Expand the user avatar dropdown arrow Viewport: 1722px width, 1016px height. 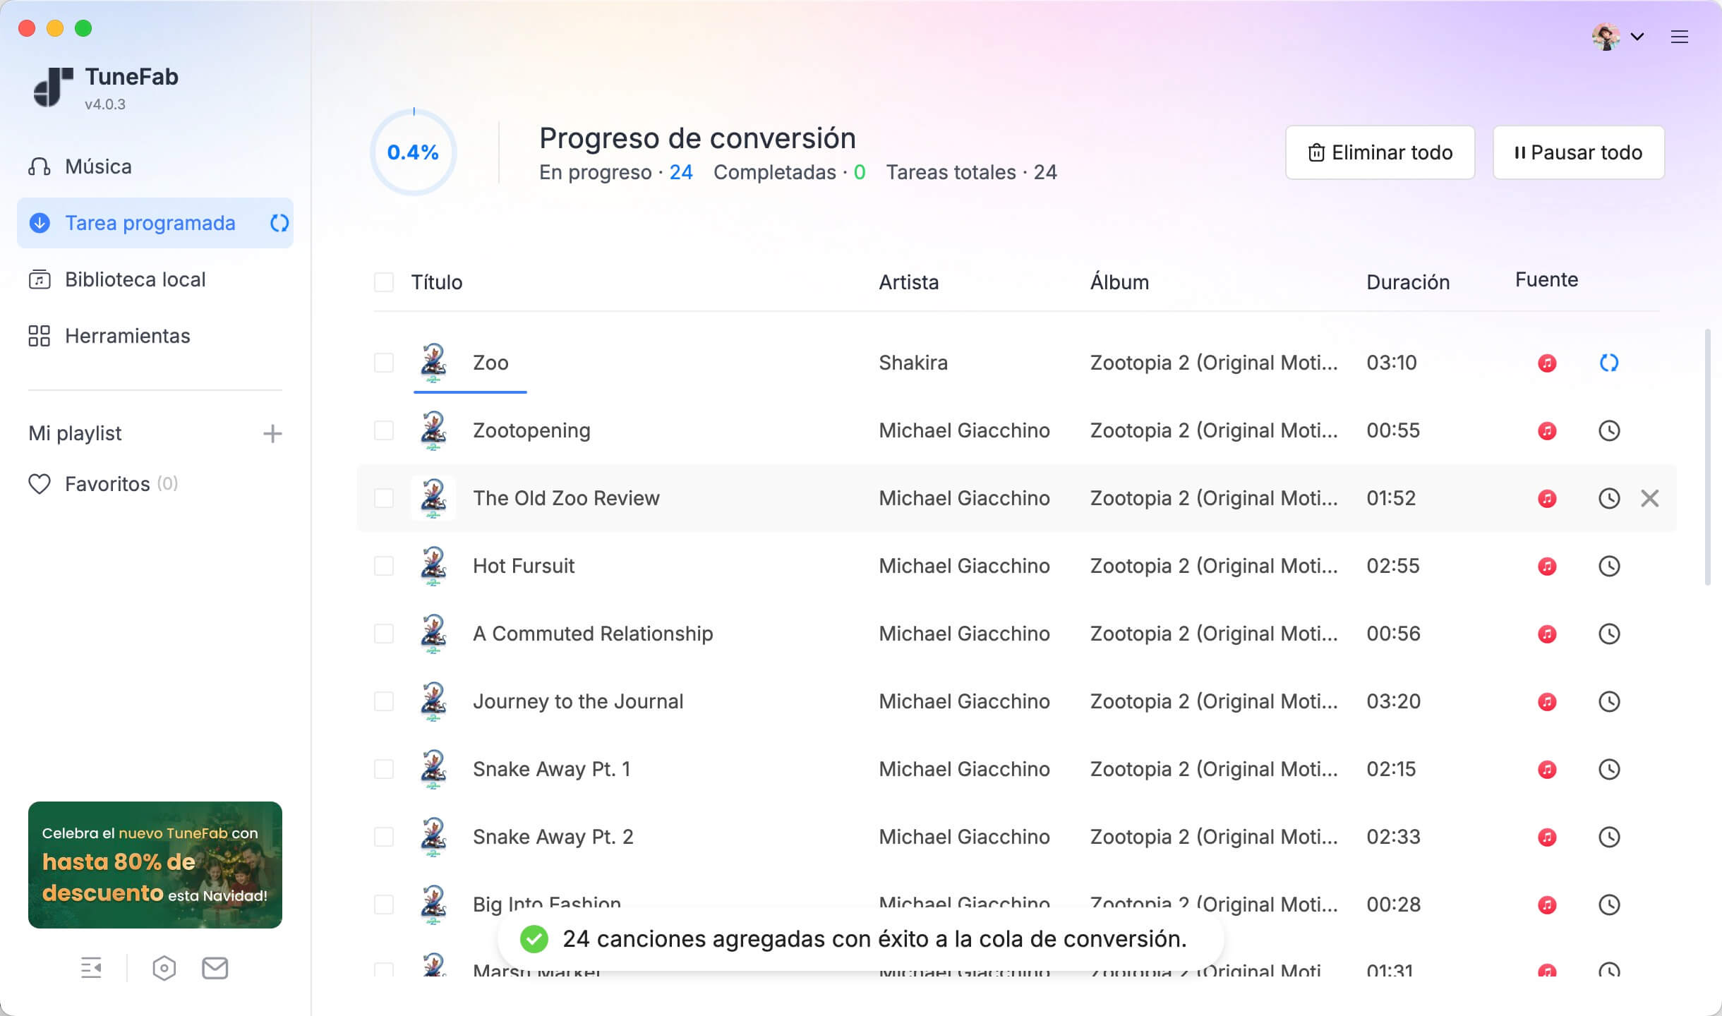(1637, 37)
